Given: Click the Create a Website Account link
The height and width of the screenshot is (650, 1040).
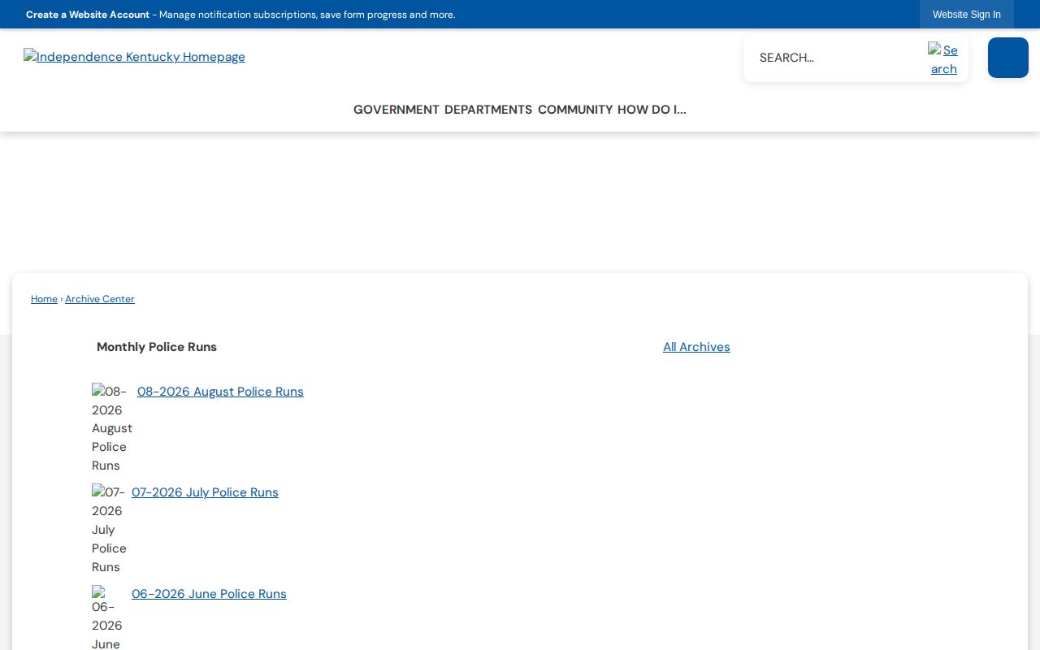Looking at the screenshot, I should (x=88, y=15).
